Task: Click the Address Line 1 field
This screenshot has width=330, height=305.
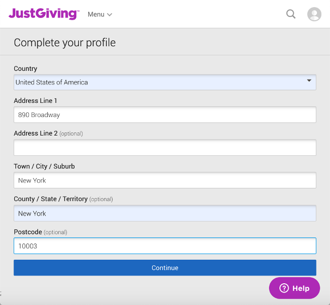Action: pos(165,115)
